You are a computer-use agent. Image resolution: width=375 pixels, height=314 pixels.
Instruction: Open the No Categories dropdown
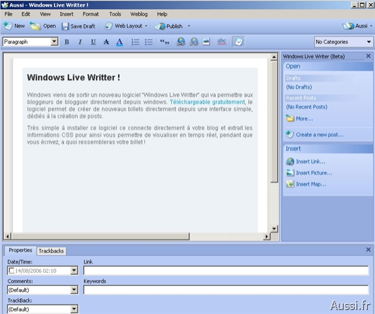[344, 42]
